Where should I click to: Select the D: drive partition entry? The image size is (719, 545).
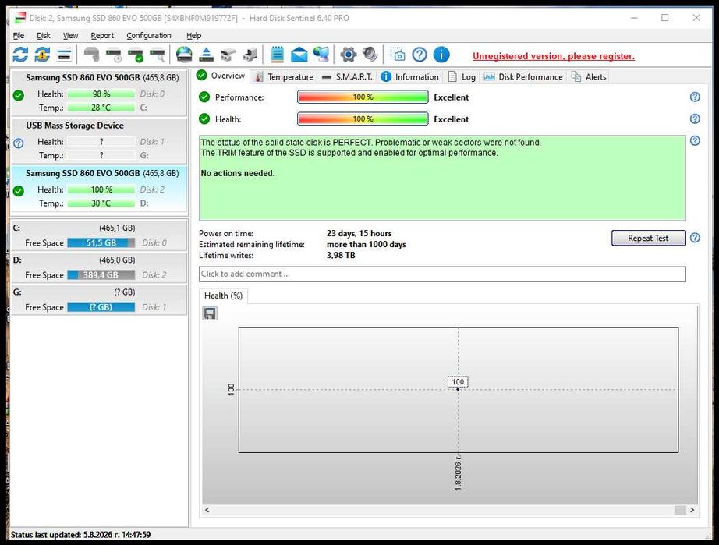(98, 267)
